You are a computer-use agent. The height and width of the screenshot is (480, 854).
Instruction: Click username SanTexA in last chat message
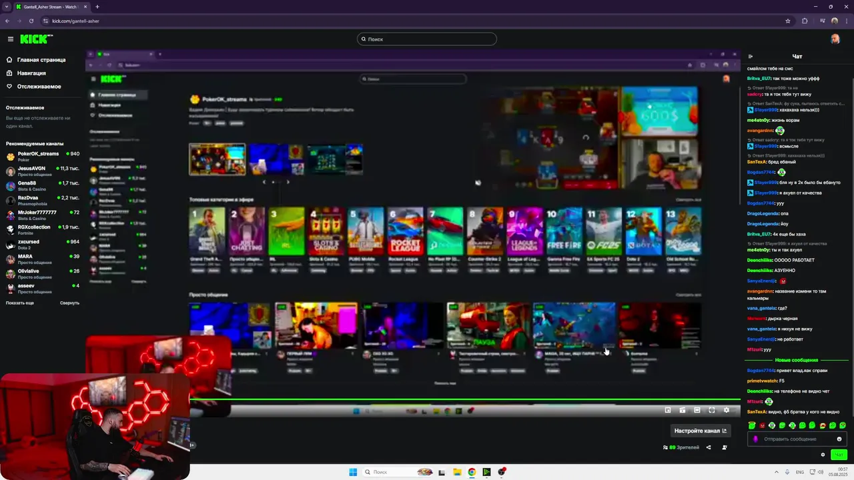757,412
